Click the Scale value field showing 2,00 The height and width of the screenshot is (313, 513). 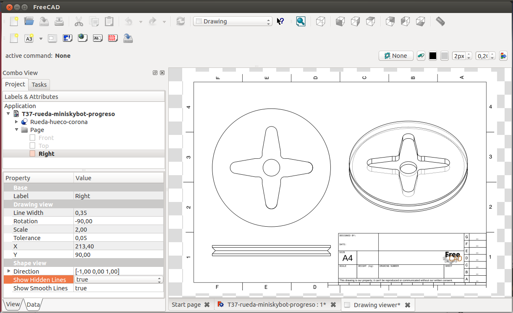tap(118, 230)
